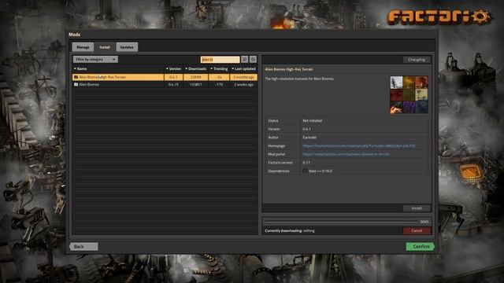Select the Alien Biomes mod row
The height and width of the screenshot is (283, 504).
coord(165,84)
